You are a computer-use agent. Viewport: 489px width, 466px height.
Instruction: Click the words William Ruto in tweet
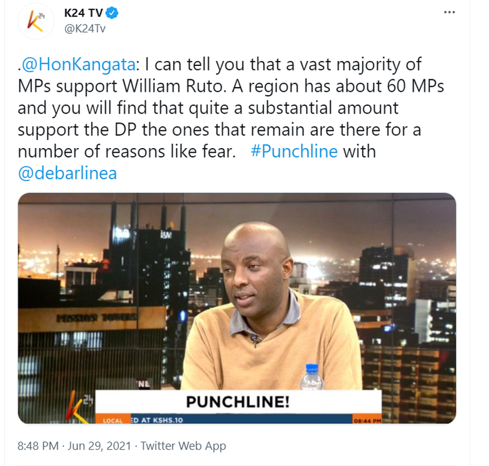point(173,86)
